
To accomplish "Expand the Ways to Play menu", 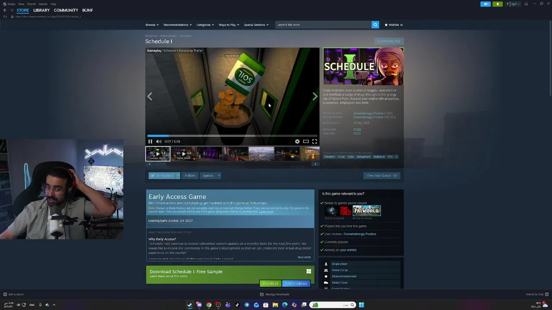I will [x=229, y=25].
